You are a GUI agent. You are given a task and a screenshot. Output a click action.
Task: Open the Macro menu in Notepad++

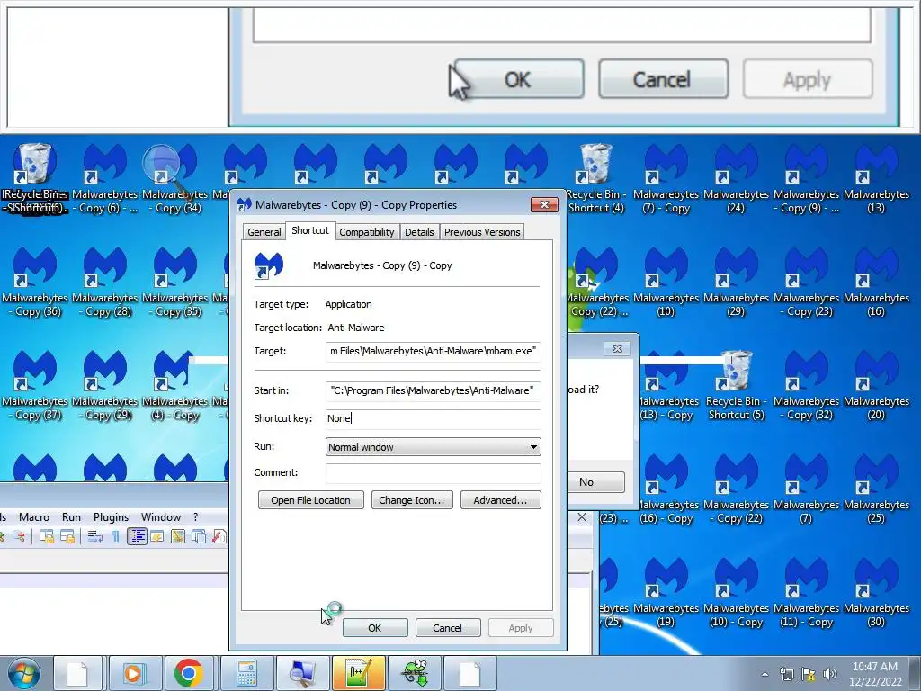click(34, 517)
